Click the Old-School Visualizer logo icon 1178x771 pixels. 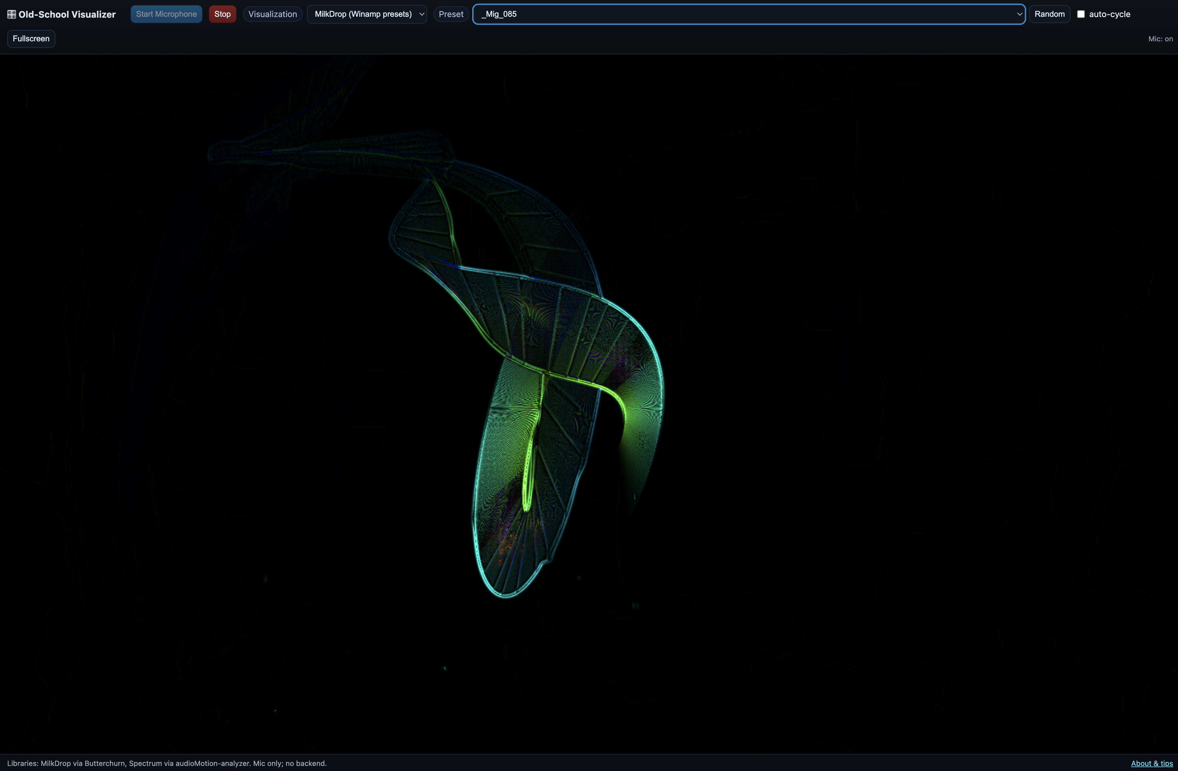pos(11,14)
